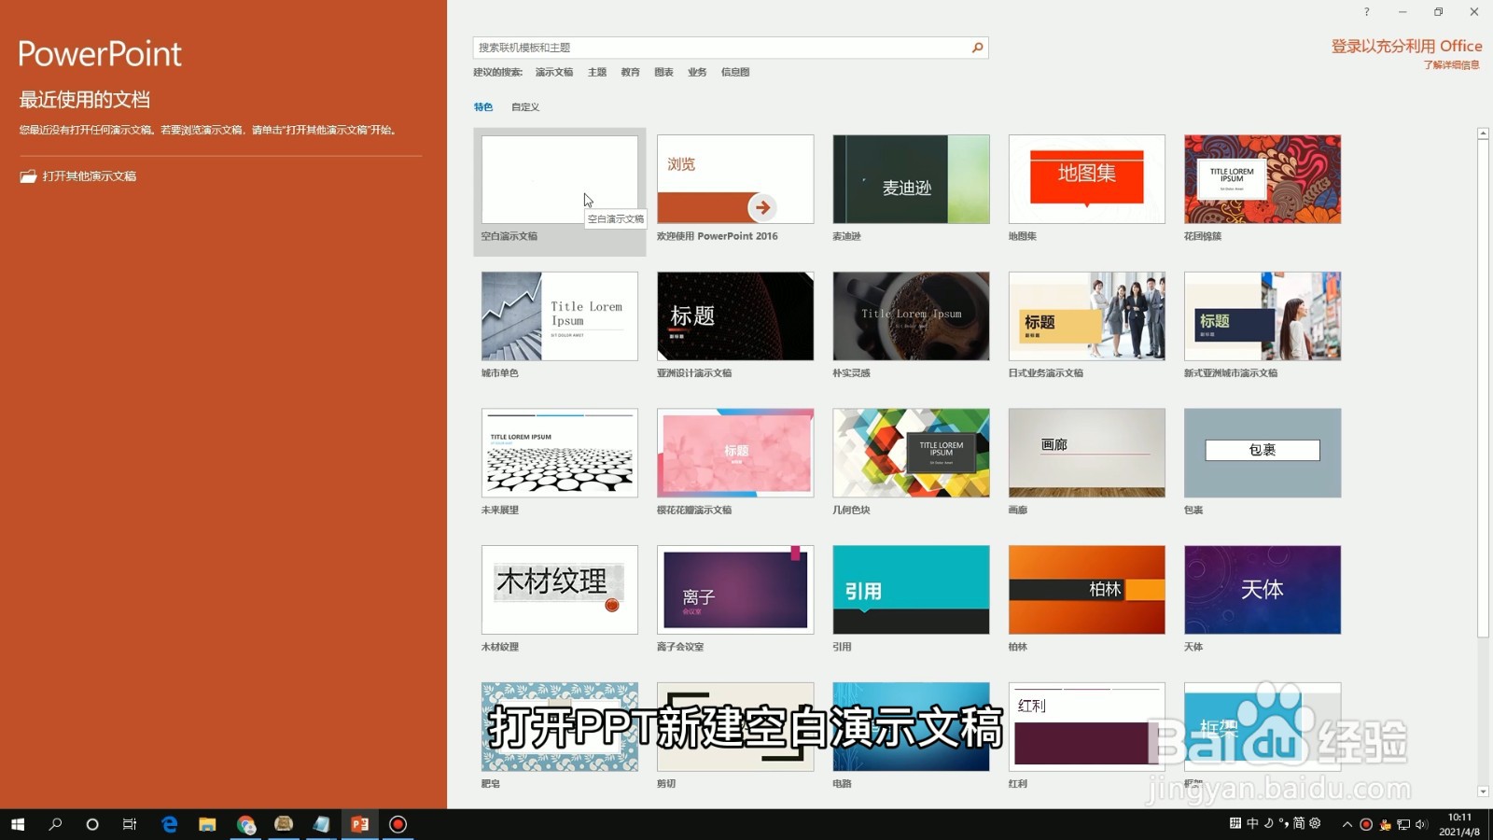This screenshot has width=1493, height=840.
Task: Select the 未来展望 template thumbnail
Action: coord(560,453)
